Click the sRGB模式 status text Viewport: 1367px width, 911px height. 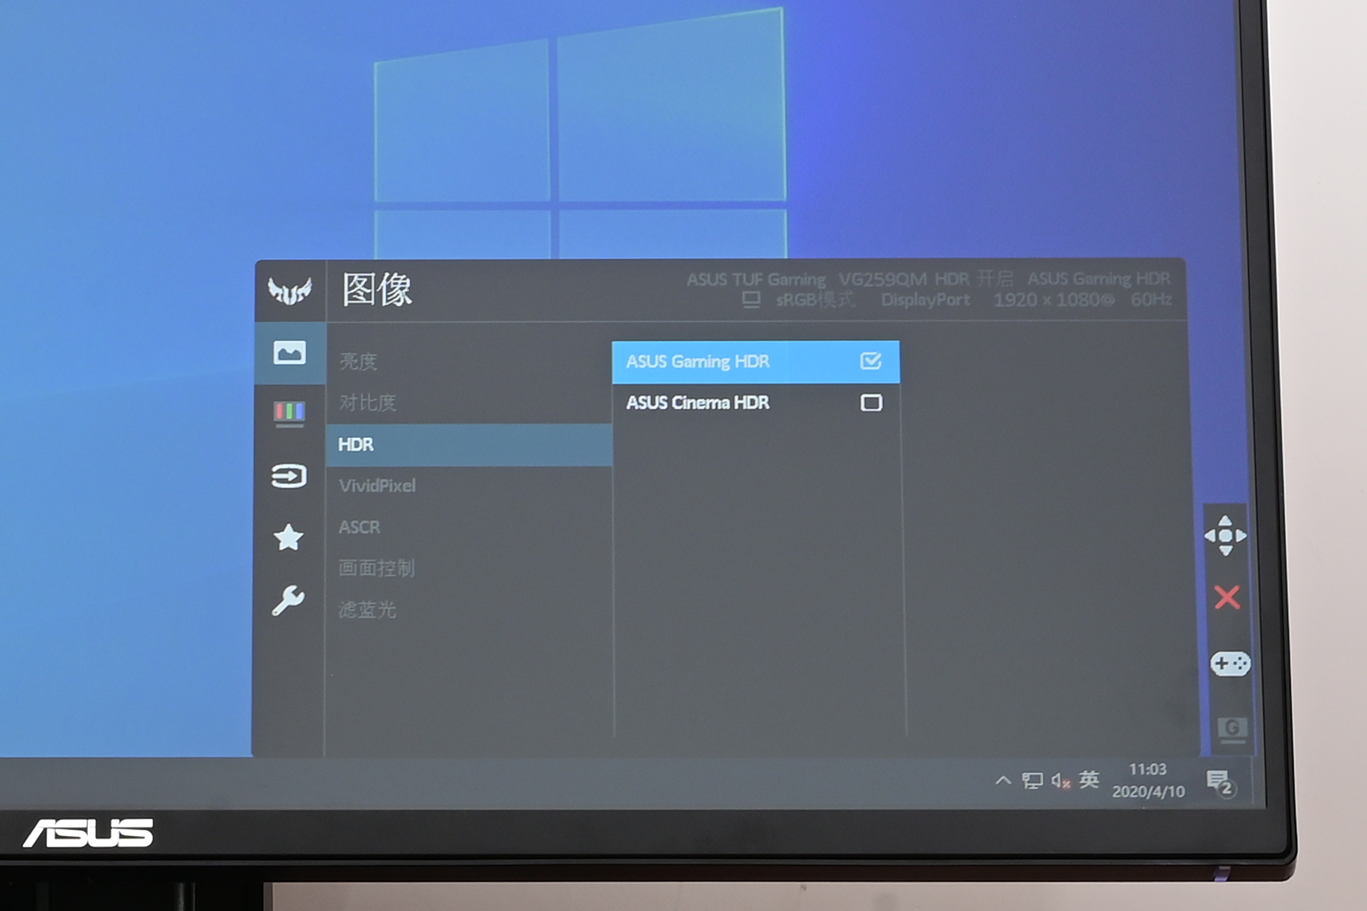tap(815, 300)
